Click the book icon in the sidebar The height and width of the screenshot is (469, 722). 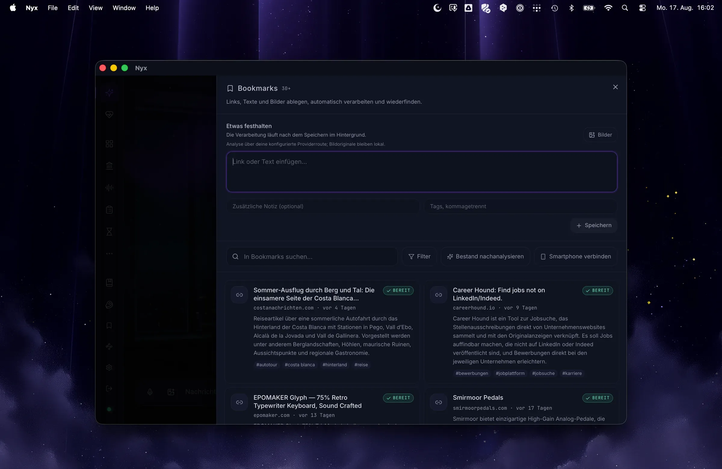(109, 283)
